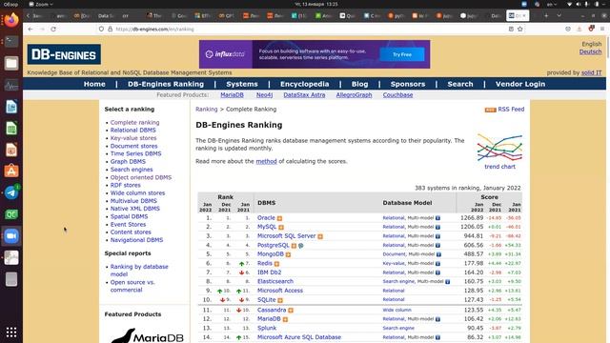Click the browser Back arrow
The width and height of the screenshot is (610, 343).
tap(30, 30)
